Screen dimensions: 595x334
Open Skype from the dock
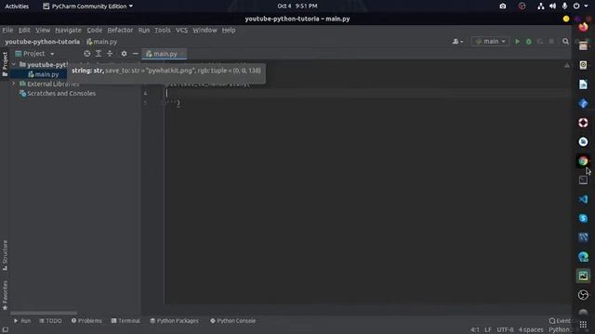(583, 218)
